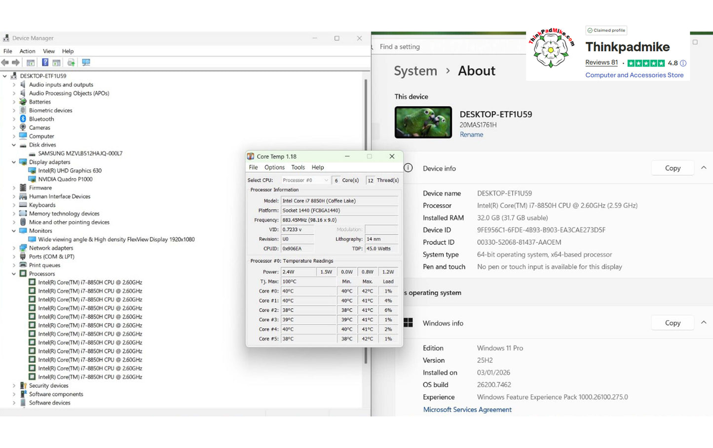The height and width of the screenshot is (448, 713).
Task: Click the show/hide console tree toolbar icon
Action: [x=31, y=63]
